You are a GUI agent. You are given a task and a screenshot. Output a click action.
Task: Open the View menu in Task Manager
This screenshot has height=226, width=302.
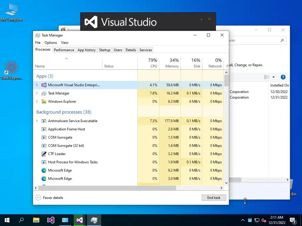tap(65, 43)
